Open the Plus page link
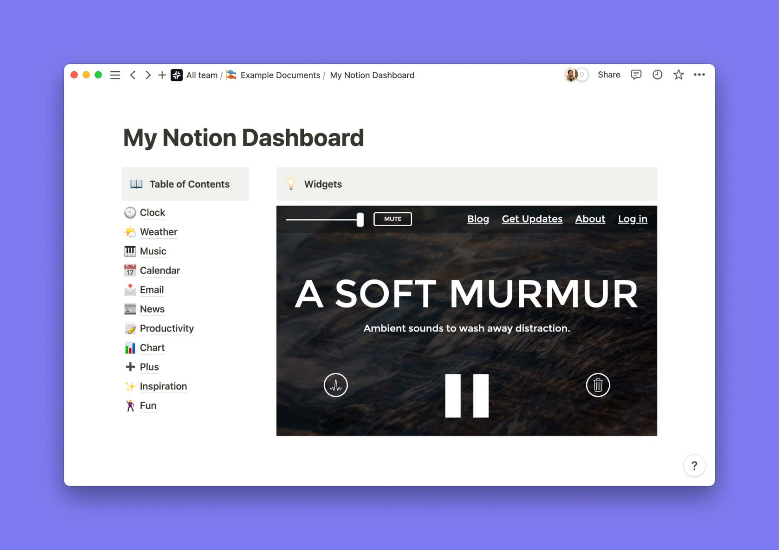Screen dimensions: 779x550 click(149, 367)
